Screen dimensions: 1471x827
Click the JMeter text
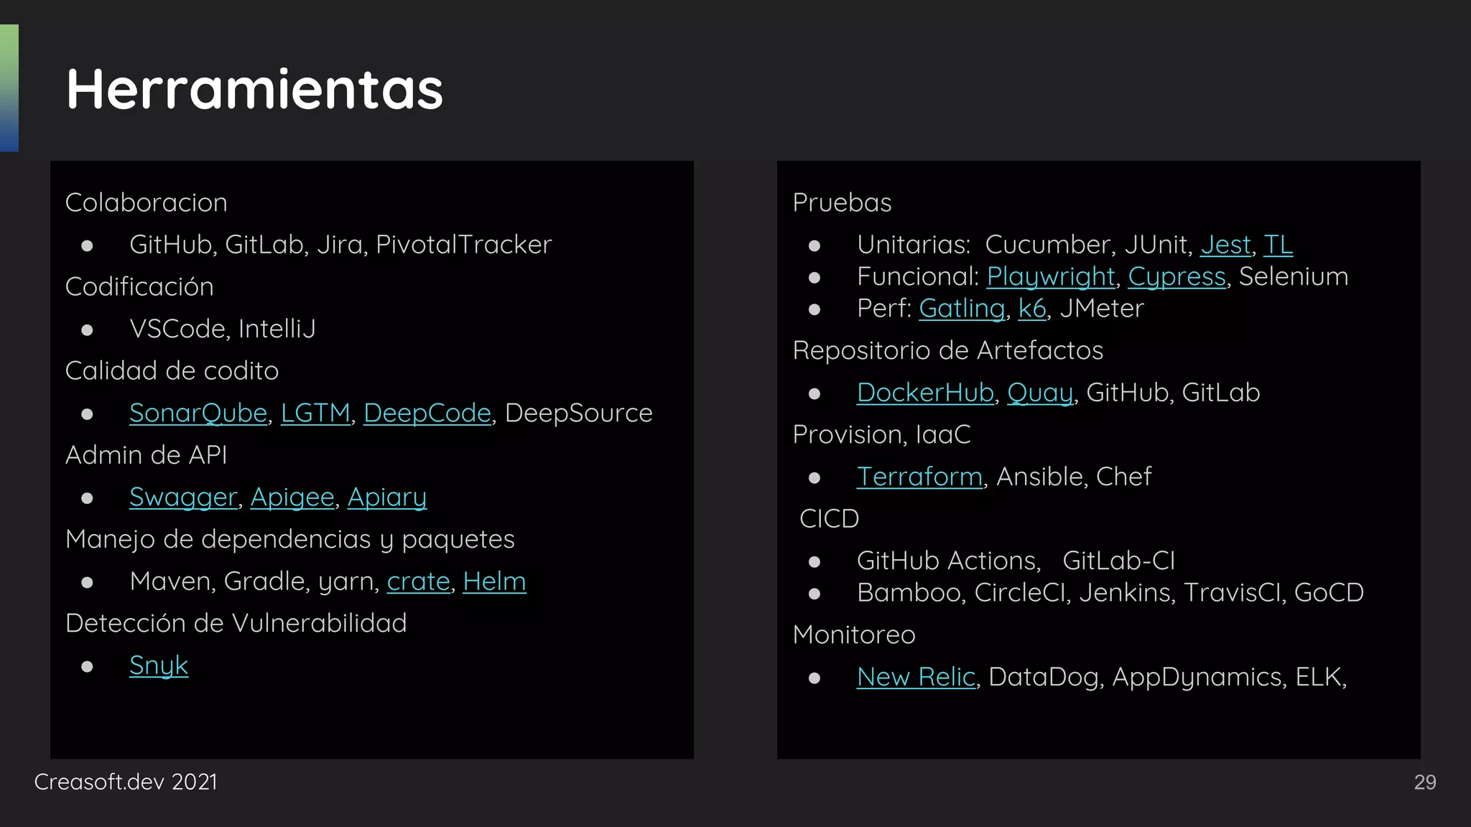point(1102,308)
